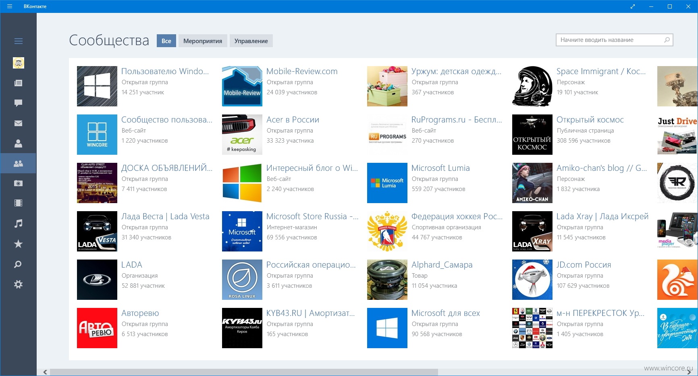Click the WINCORE logo thumbnail
Image resolution: width=698 pixels, height=376 pixels.
[x=97, y=135]
